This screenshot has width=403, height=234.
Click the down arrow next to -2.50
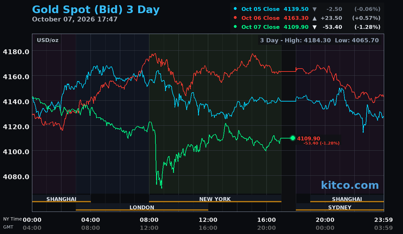click(x=314, y=9)
